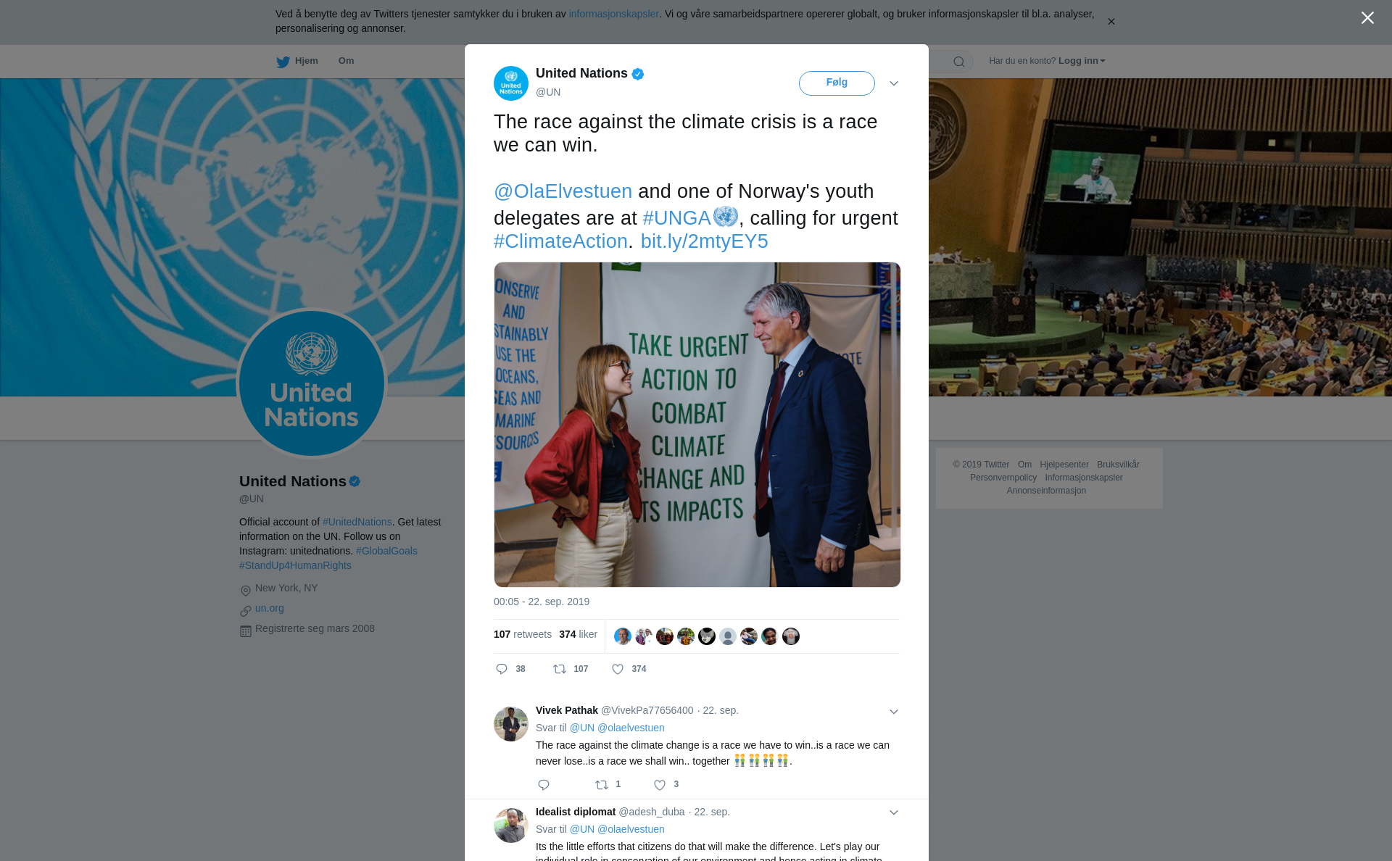Retweet the United Nations tweet

click(x=560, y=669)
